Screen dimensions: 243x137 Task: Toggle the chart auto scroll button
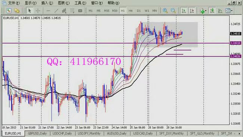184,11
